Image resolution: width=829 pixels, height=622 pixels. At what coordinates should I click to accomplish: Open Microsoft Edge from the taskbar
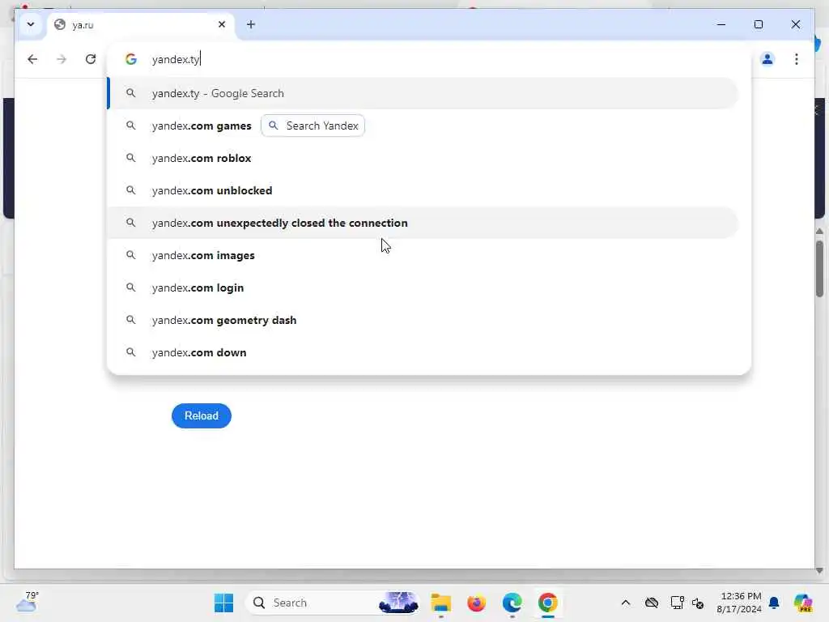coord(512,603)
